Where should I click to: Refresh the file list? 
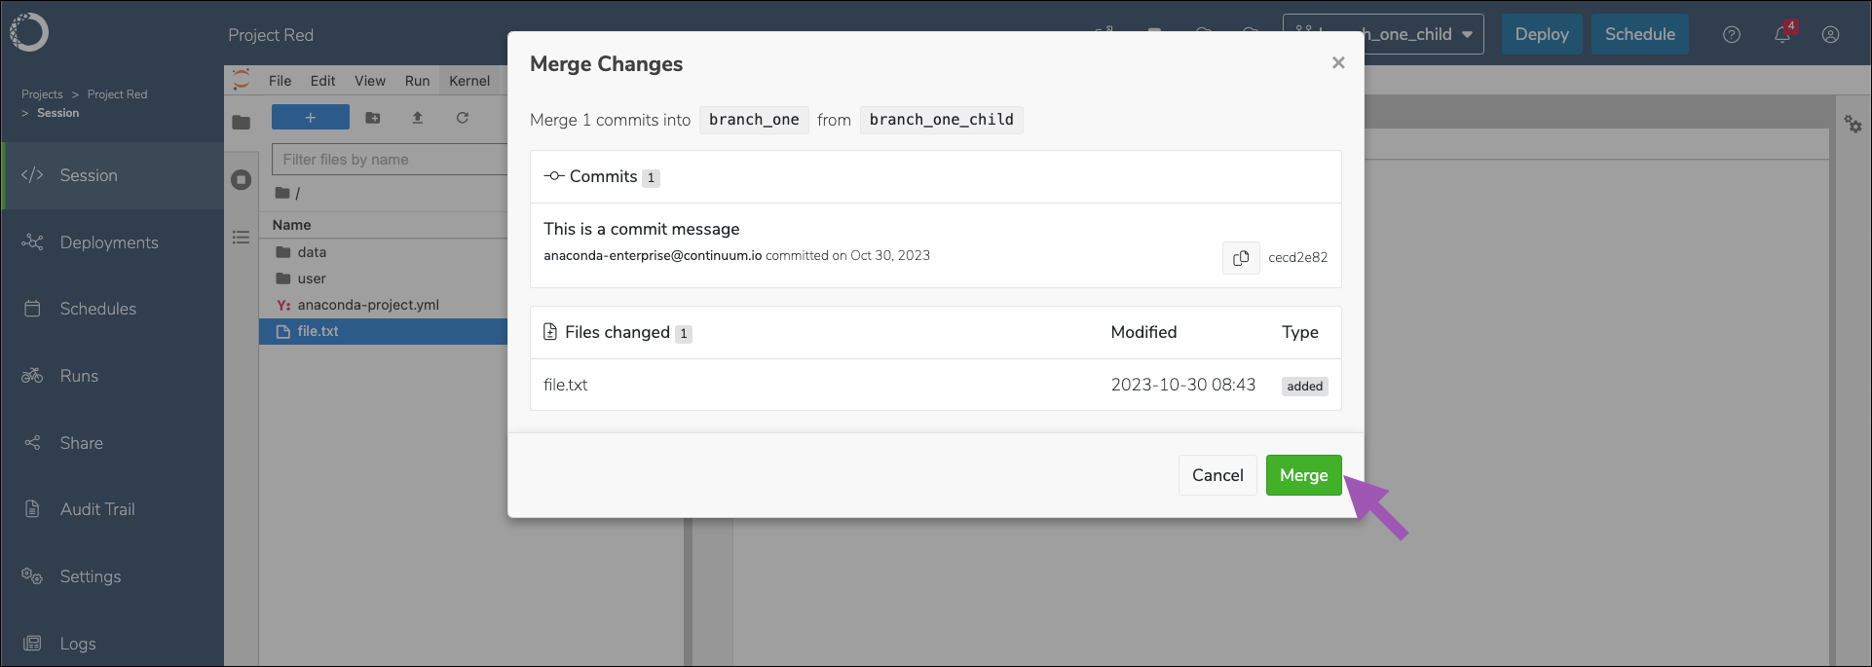[463, 118]
